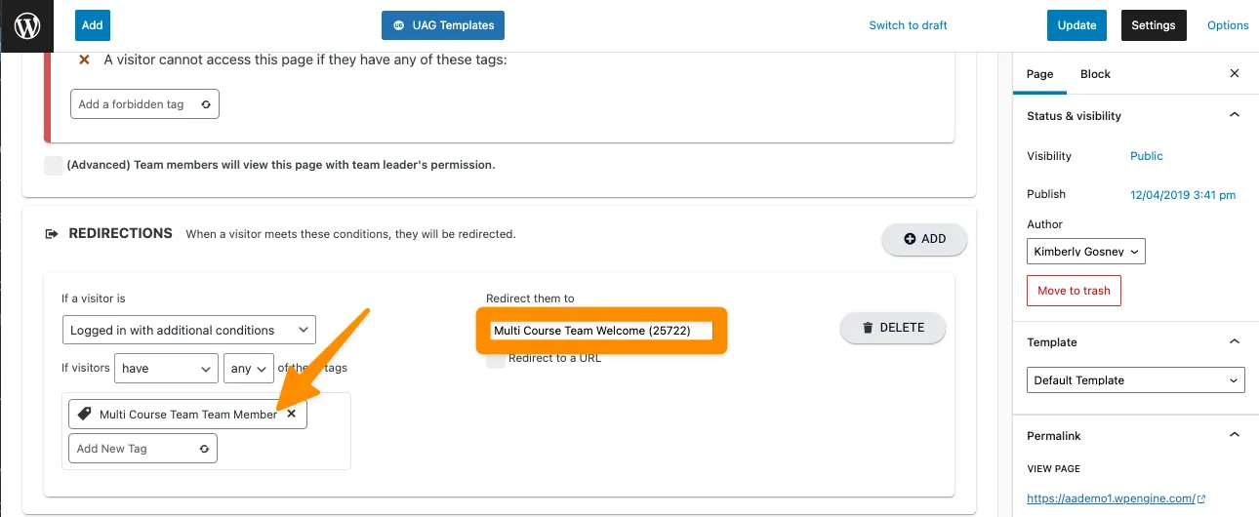
Task: Check the Redirect to a URL option
Action: pyautogui.click(x=496, y=358)
